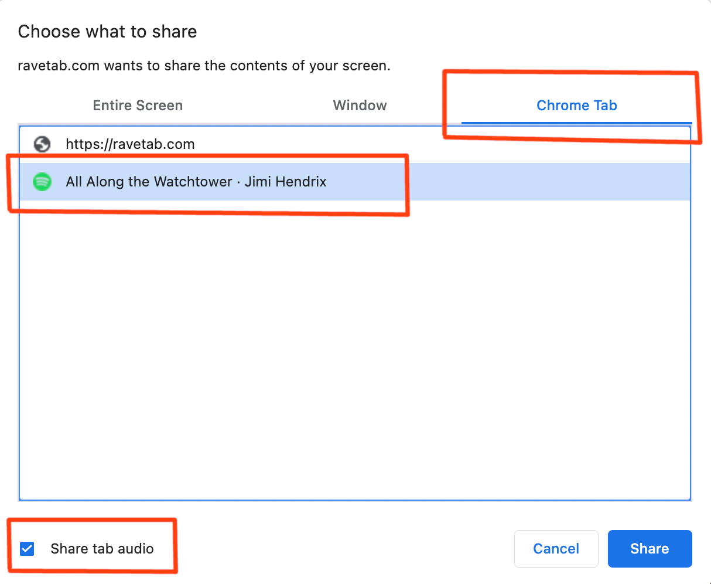Click the Choose what to share heading
Image resolution: width=711 pixels, height=584 pixels.
[x=108, y=32]
